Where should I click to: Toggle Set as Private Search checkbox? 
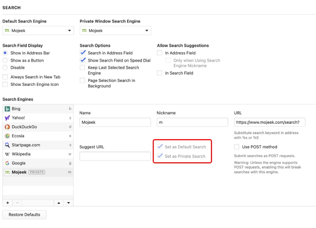pyautogui.click(x=160, y=156)
